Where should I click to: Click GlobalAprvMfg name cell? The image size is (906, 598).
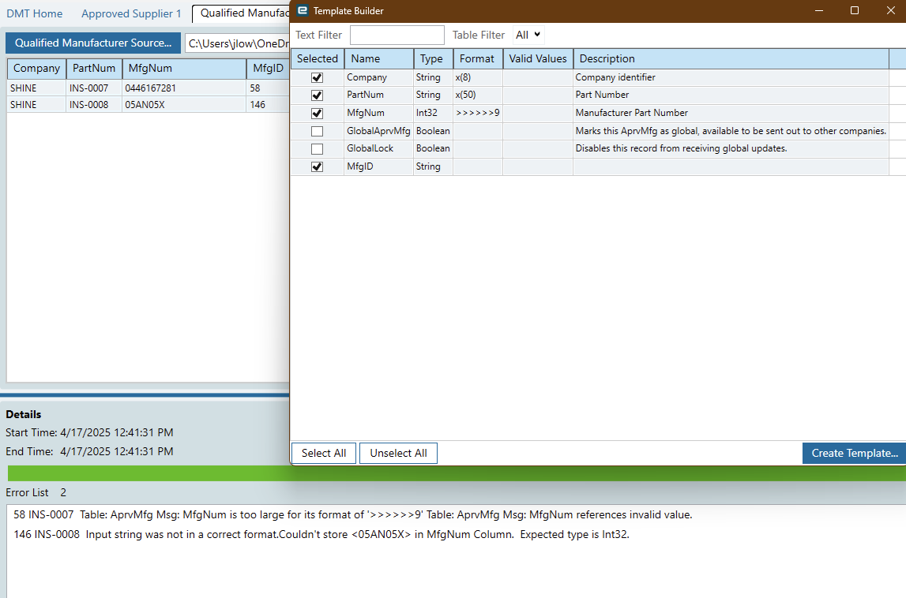coord(378,131)
